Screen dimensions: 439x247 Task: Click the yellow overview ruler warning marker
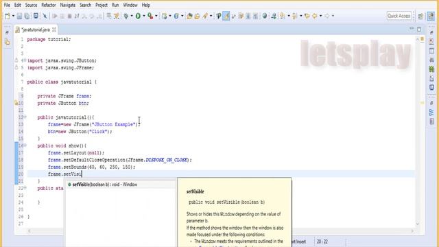(423, 103)
